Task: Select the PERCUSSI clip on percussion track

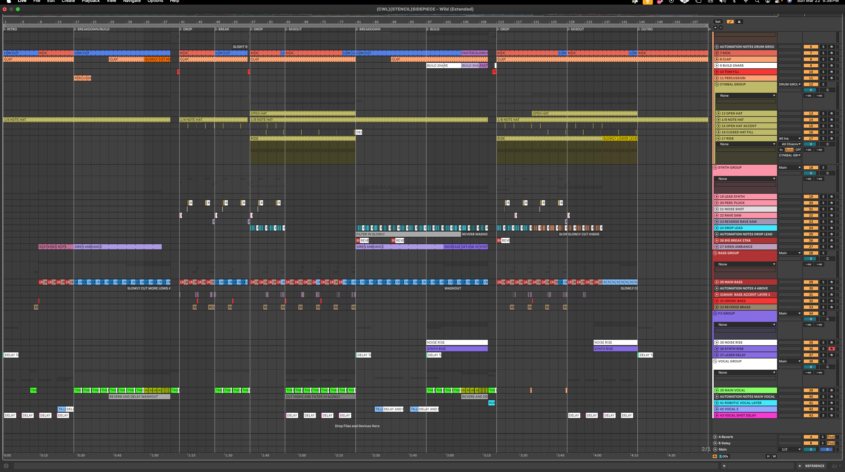Action: (x=83, y=78)
